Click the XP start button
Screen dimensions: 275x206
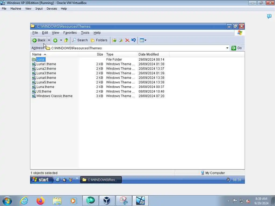42,180
